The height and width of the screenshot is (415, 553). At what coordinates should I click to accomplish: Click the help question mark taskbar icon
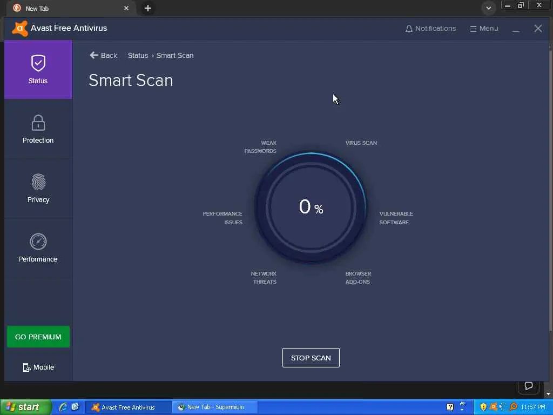click(x=450, y=407)
